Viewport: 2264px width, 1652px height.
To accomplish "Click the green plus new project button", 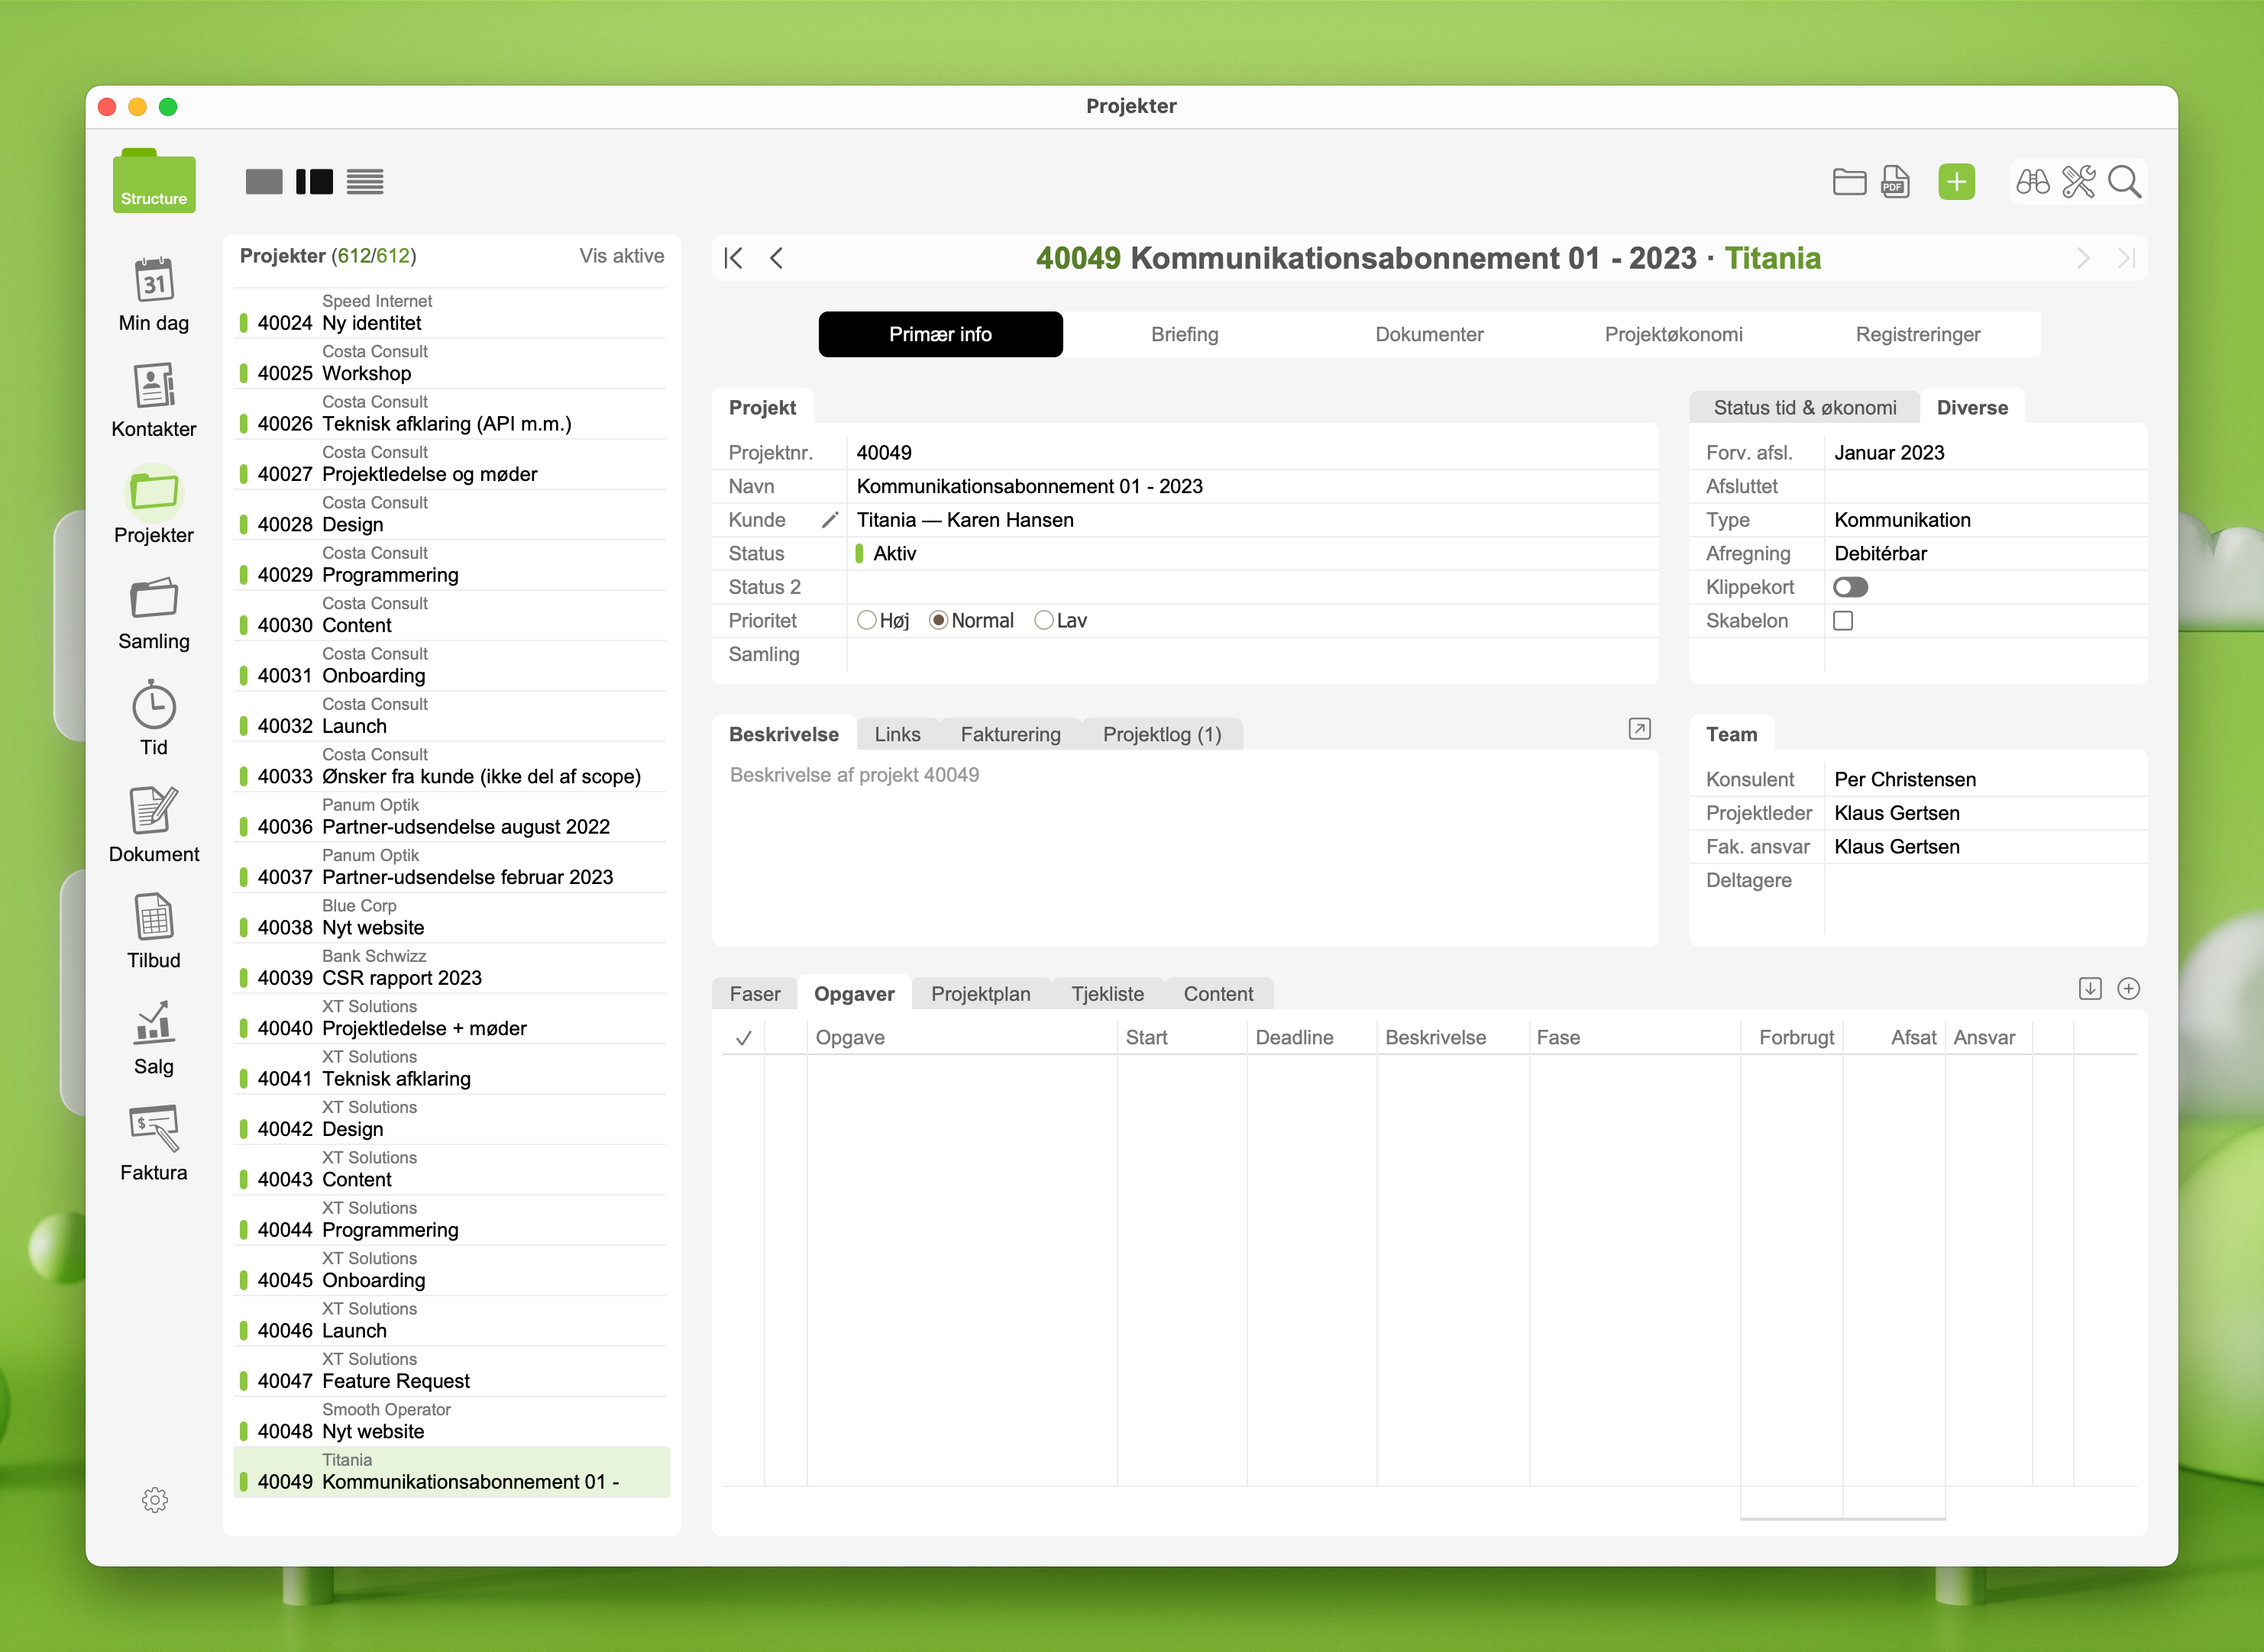I will tap(1956, 182).
